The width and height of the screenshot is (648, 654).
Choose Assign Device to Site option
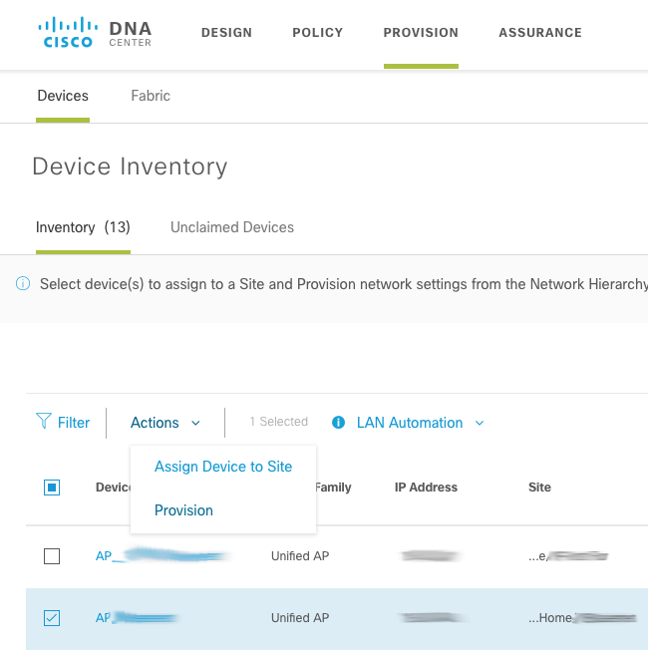click(x=223, y=467)
